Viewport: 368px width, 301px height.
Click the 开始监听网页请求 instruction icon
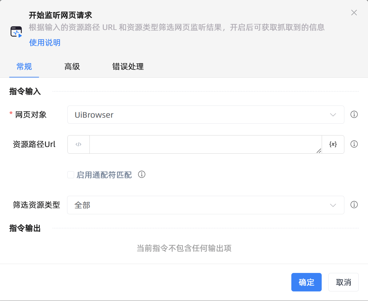click(x=17, y=32)
